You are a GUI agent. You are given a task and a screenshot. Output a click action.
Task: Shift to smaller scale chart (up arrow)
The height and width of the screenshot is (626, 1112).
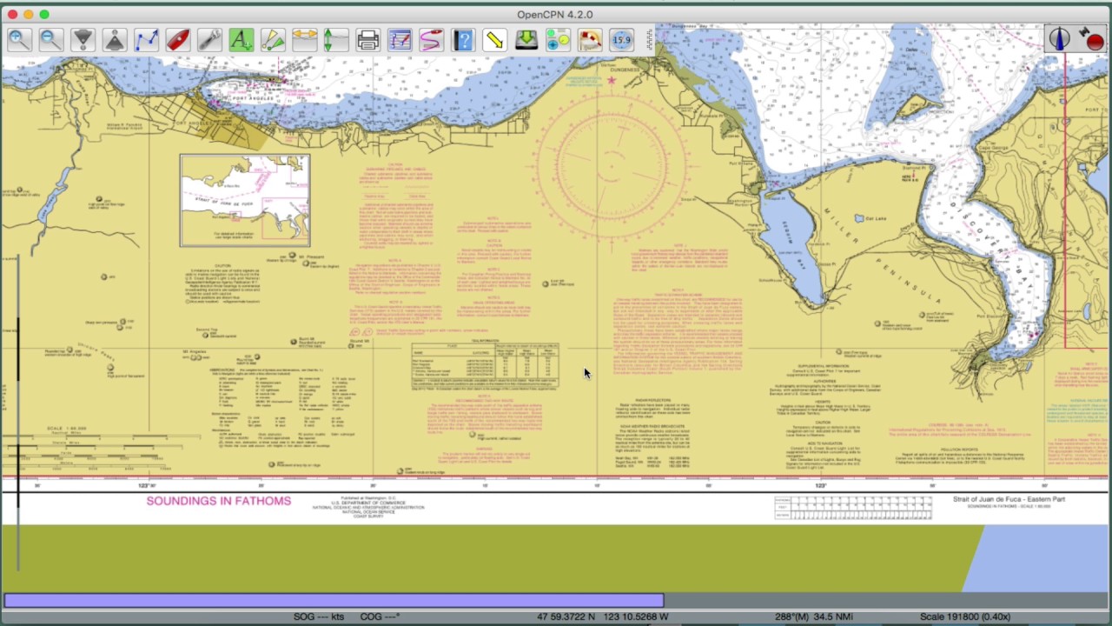pos(114,40)
